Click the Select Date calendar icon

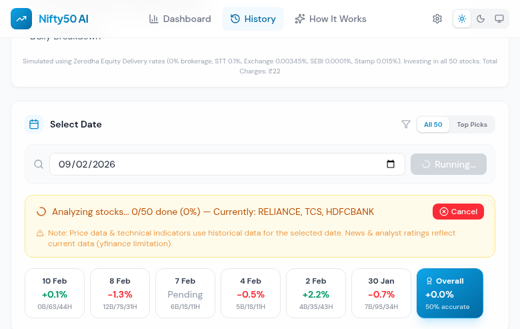click(34, 124)
